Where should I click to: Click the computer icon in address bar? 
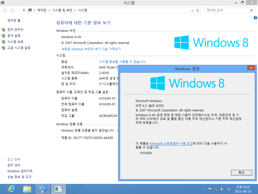pyautogui.click(x=30, y=10)
